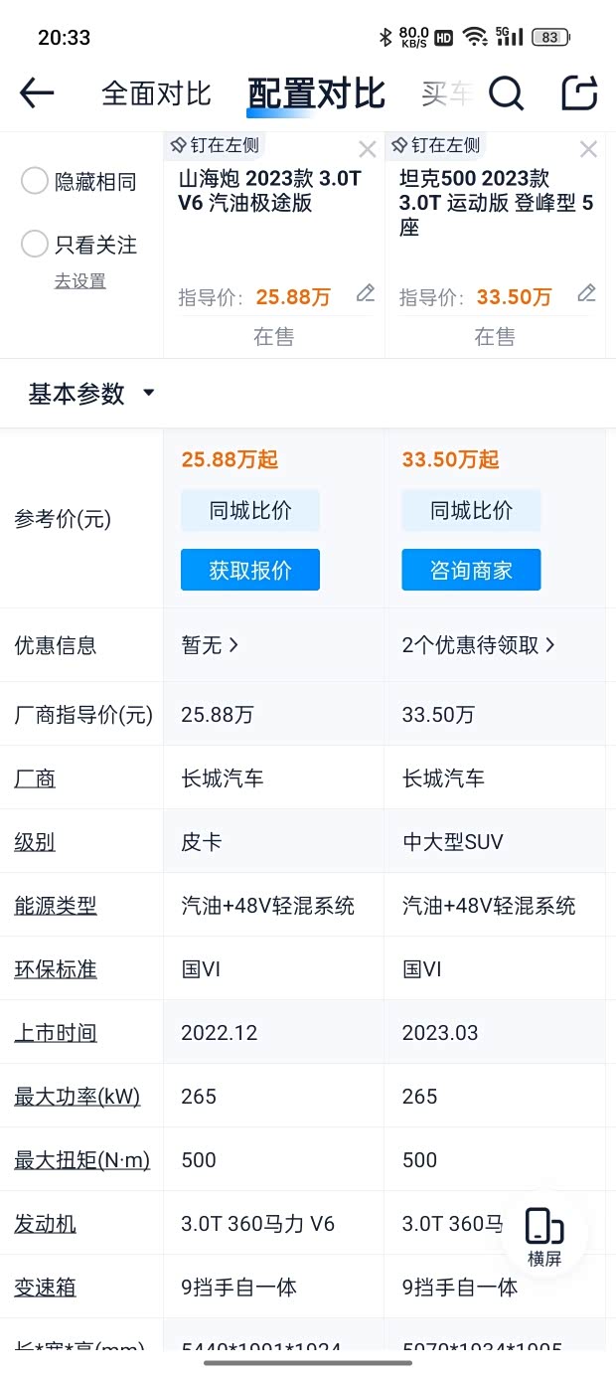
Task: Open 暂无 discount info for 山海炮
Action: point(210,645)
